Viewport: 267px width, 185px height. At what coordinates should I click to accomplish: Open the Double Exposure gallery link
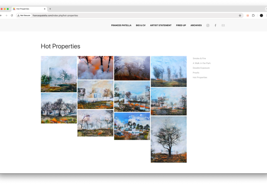click(x=201, y=68)
